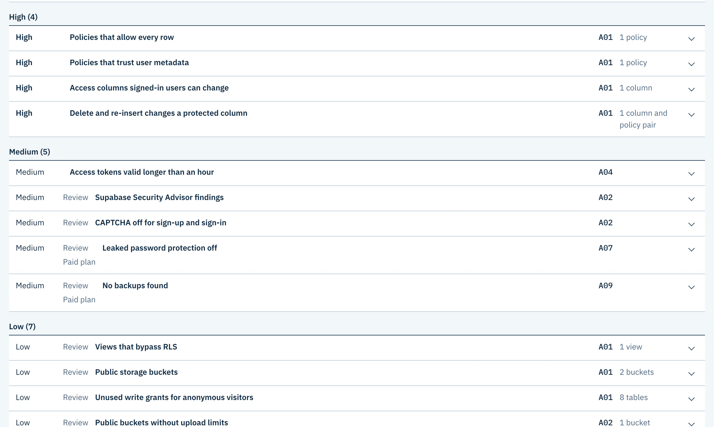Click the '8 tables' count
714x427 pixels.
(x=633, y=398)
